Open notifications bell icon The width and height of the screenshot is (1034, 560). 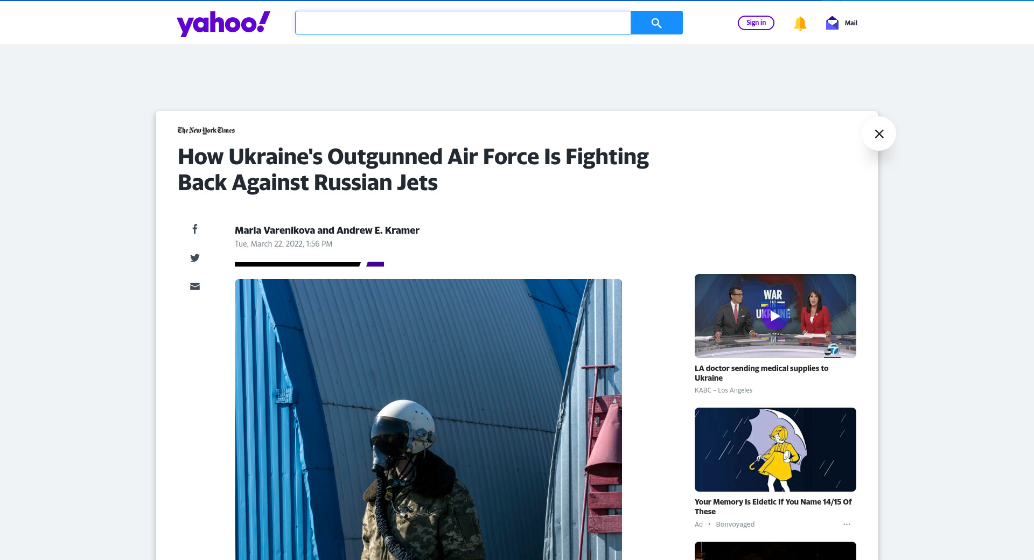click(800, 23)
